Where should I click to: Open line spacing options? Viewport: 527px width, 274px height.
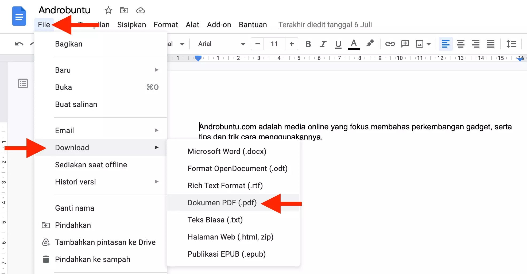[511, 44]
